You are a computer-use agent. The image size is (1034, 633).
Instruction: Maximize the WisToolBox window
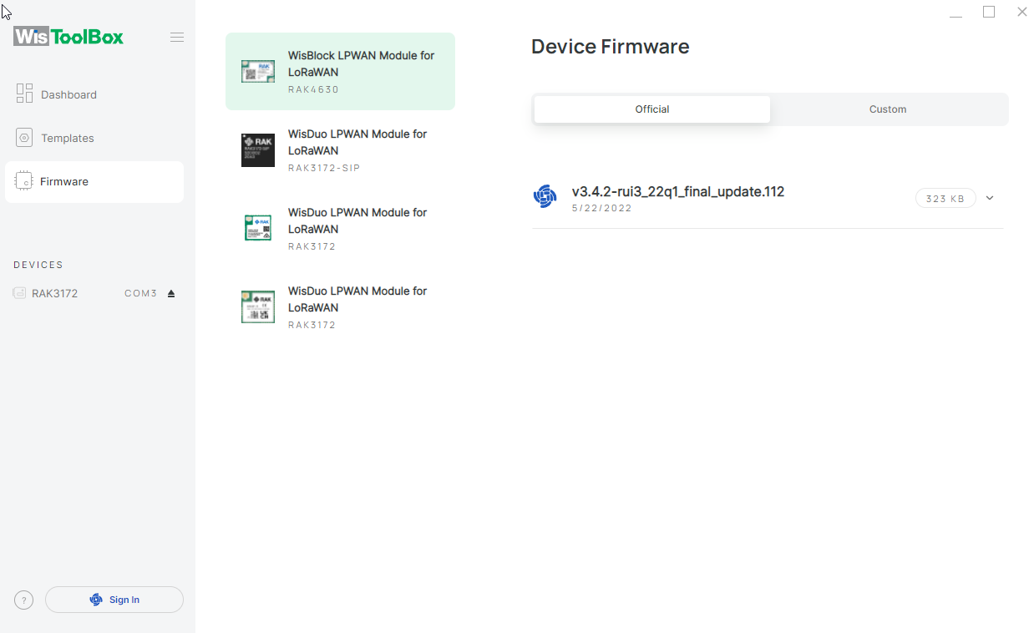tap(989, 13)
